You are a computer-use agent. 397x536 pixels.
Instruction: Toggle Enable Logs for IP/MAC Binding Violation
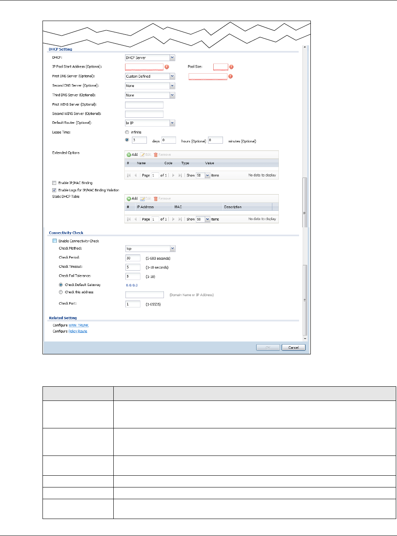pos(54,190)
